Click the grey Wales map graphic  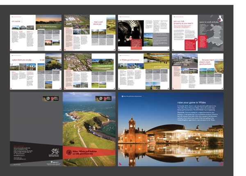[215, 36]
